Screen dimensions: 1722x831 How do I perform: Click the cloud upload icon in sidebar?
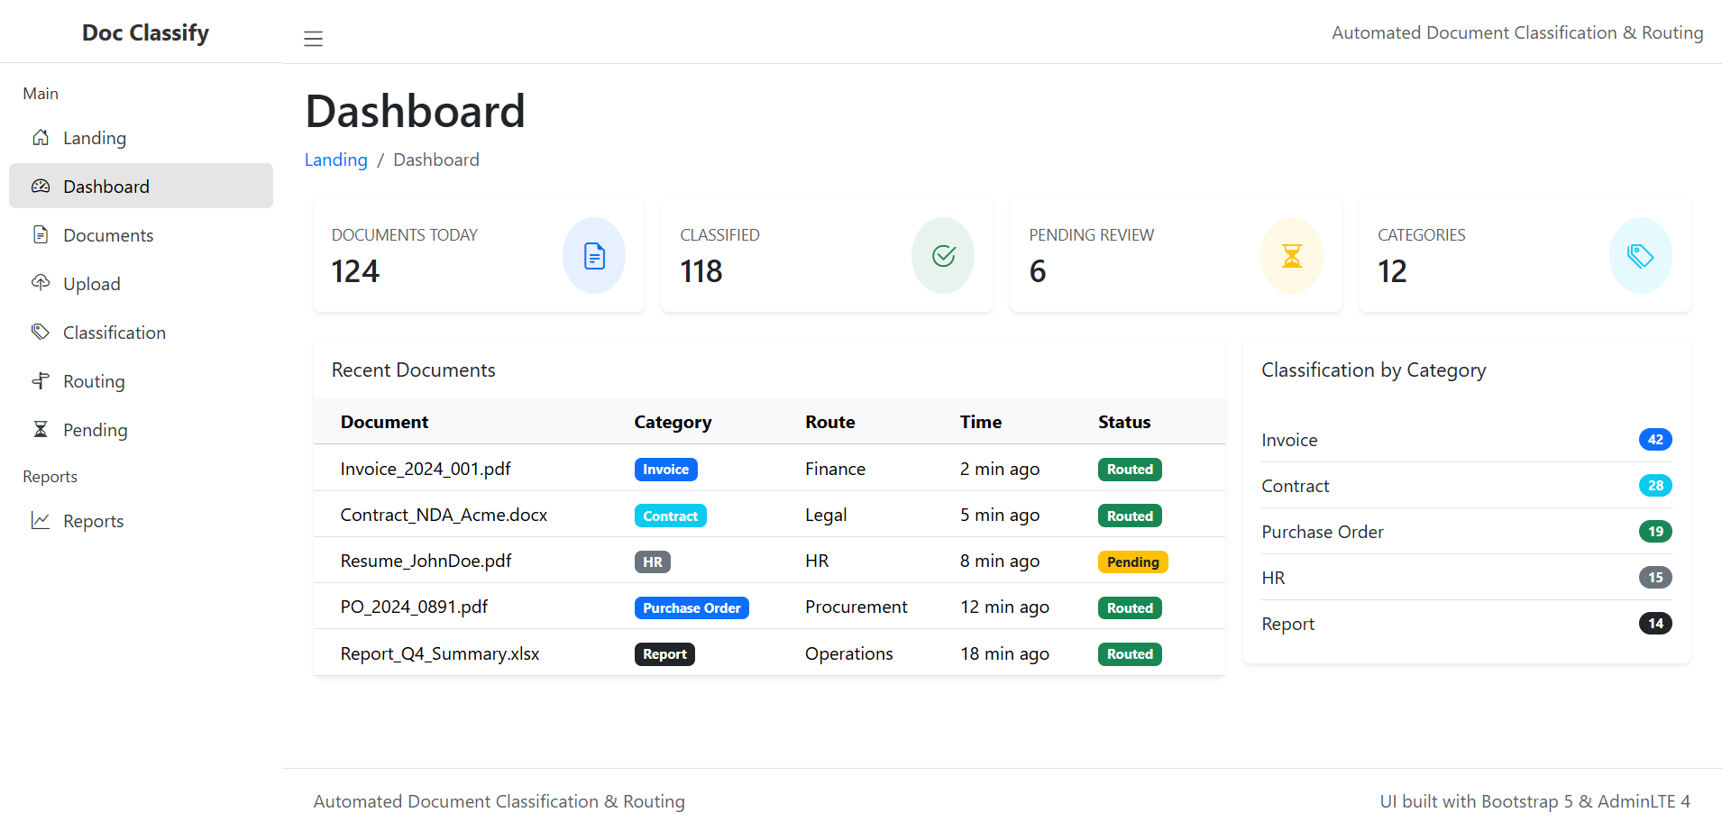(41, 283)
